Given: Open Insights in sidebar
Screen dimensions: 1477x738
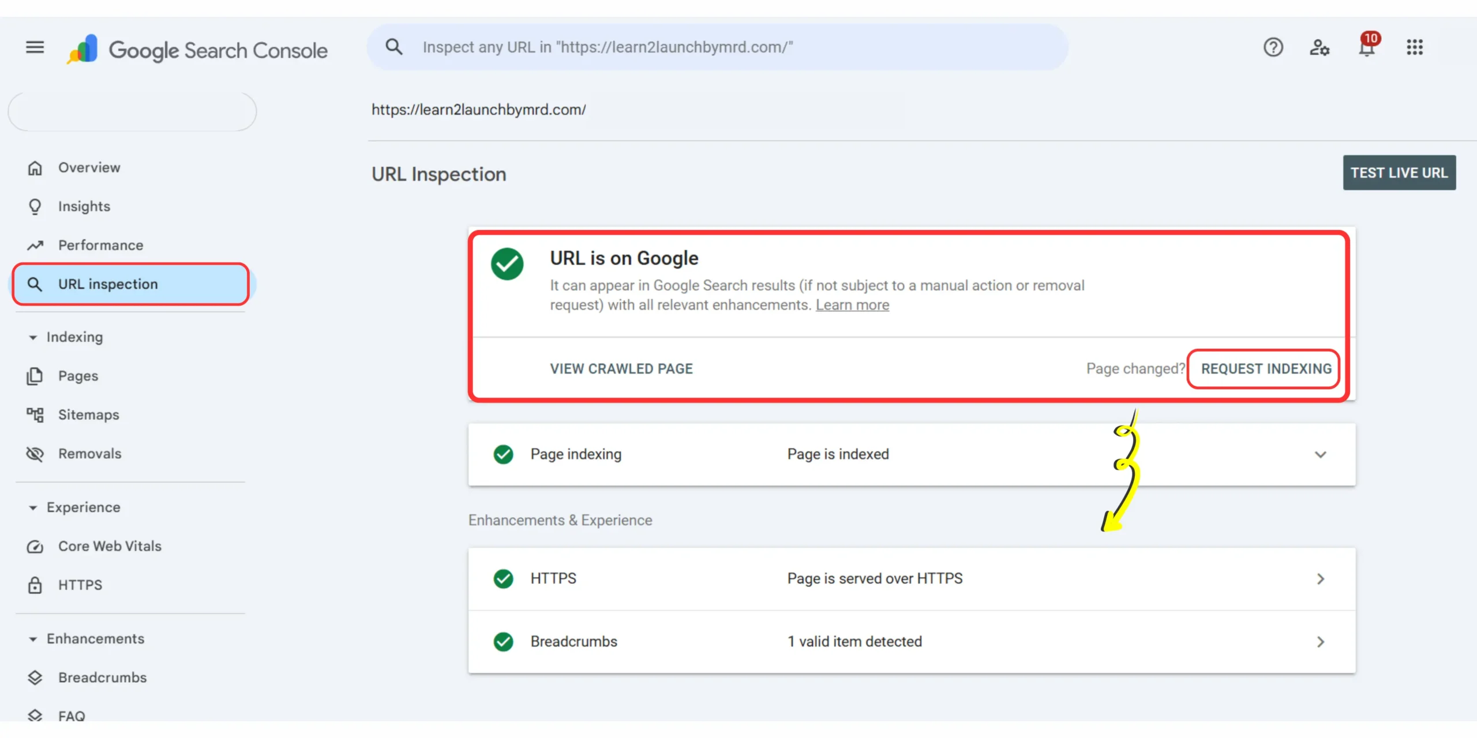Looking at the screenshot, I should [x=84, y=206].
